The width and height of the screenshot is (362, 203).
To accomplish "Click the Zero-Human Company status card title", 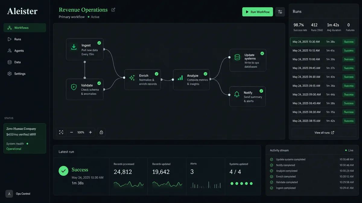I will (x=21, y=129).
